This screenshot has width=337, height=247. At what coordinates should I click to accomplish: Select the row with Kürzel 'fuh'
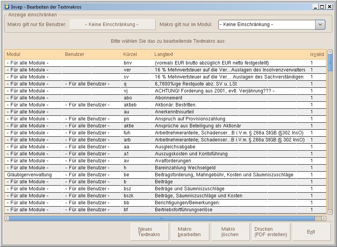point(165,133)
